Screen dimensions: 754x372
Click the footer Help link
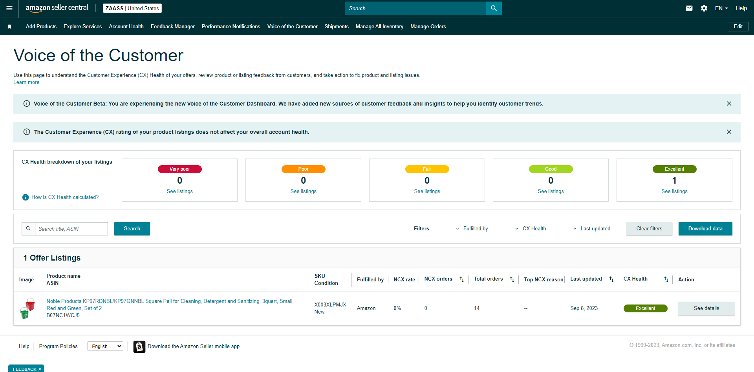[x=24, y=346]
